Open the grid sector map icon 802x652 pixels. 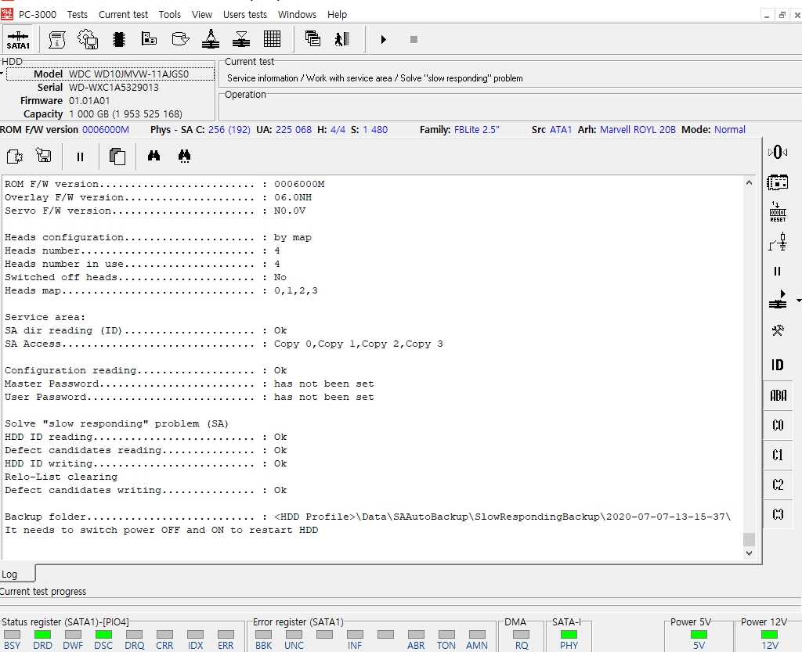pyautogui.click(x=272, y=39)
